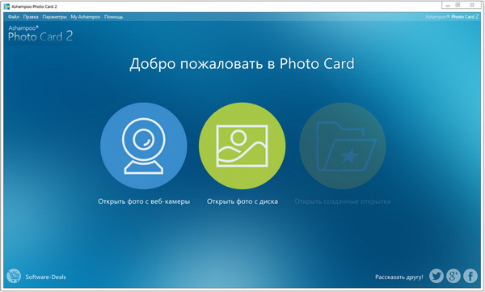The height and width of the screenshot is (292, 485).
Task: Open the Google Plus share icon
Action: 453,276
